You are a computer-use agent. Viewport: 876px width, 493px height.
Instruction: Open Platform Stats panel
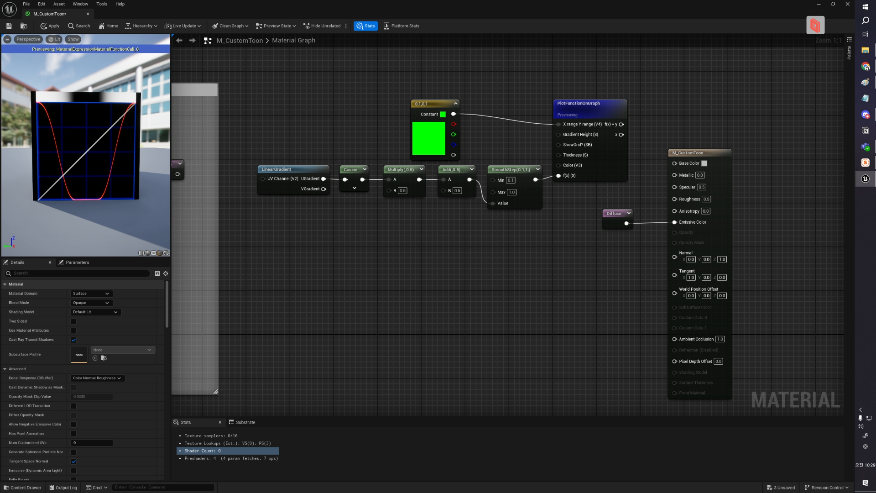(x=401, y=26)
